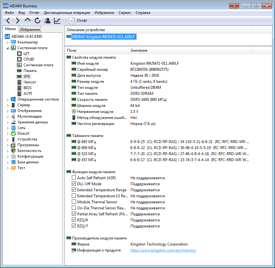Click the Описание устройства column header
275x268 pixels.
pyautogui.click(x=158, y=30)
